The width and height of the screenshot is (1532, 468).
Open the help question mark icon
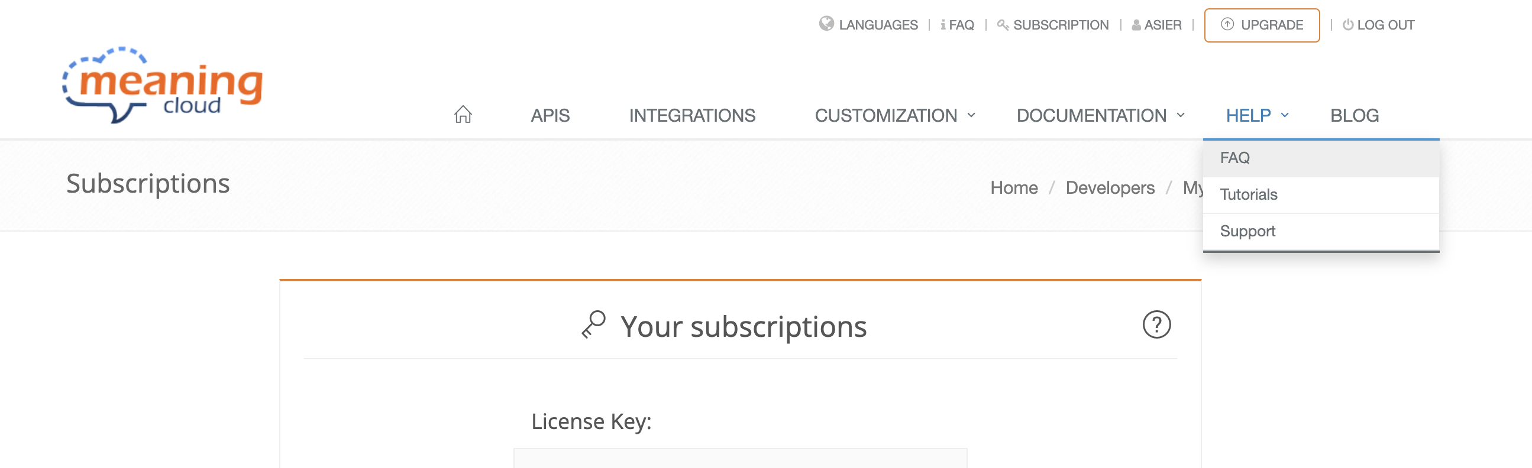point(1156,324)
